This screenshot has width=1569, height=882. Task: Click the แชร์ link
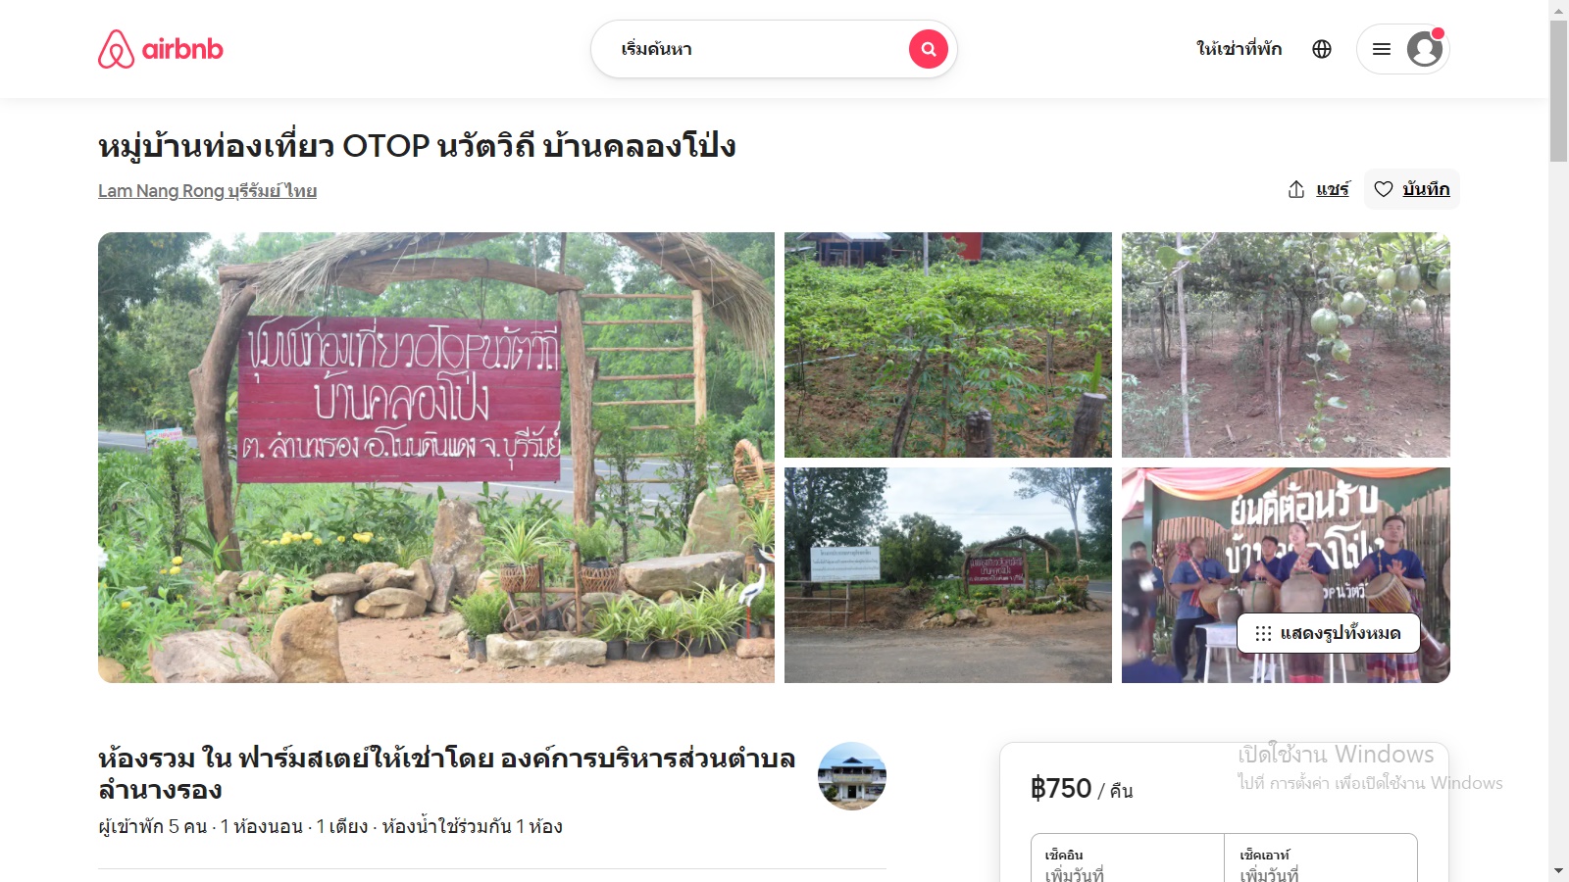(1333, 189)
